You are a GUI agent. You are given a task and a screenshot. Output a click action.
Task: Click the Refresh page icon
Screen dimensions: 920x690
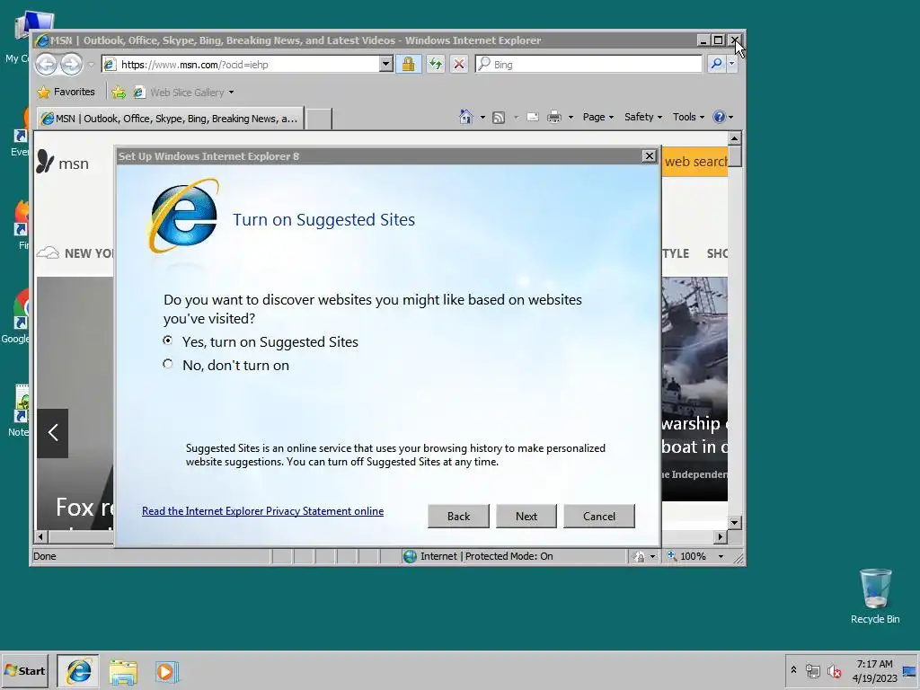pos(435,64)
